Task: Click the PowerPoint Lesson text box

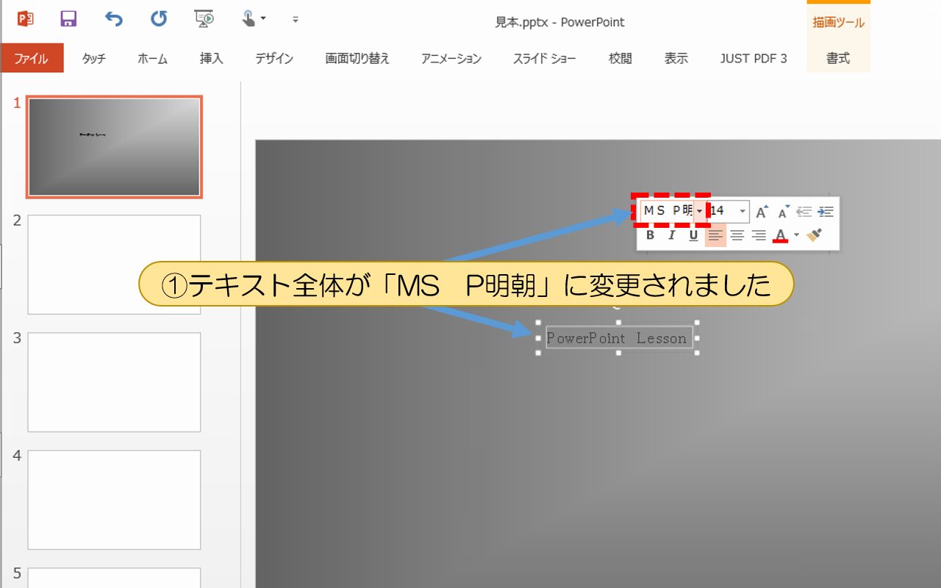Action: (x=618, y=338)
